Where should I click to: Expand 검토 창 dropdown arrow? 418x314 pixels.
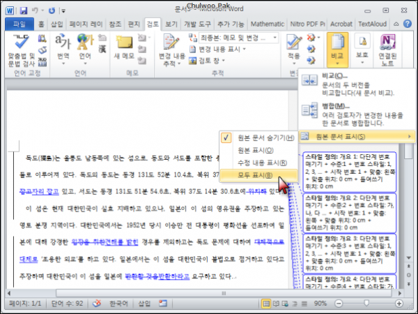pyautogui.click(x=223, y=61)
